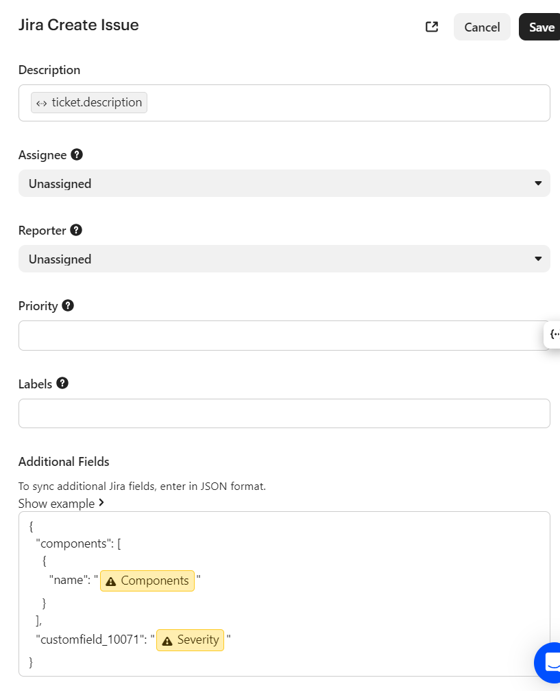Open issue in new window icon
560x691 pixels.
(431, 26)
